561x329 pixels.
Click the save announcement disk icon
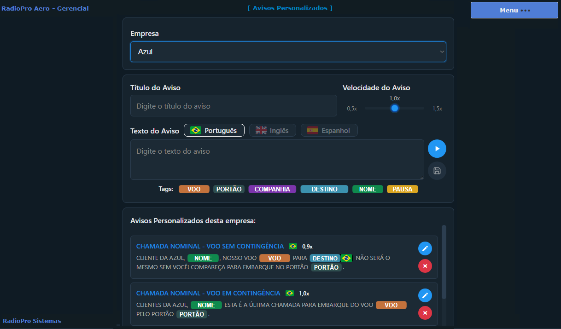[437, 171]
